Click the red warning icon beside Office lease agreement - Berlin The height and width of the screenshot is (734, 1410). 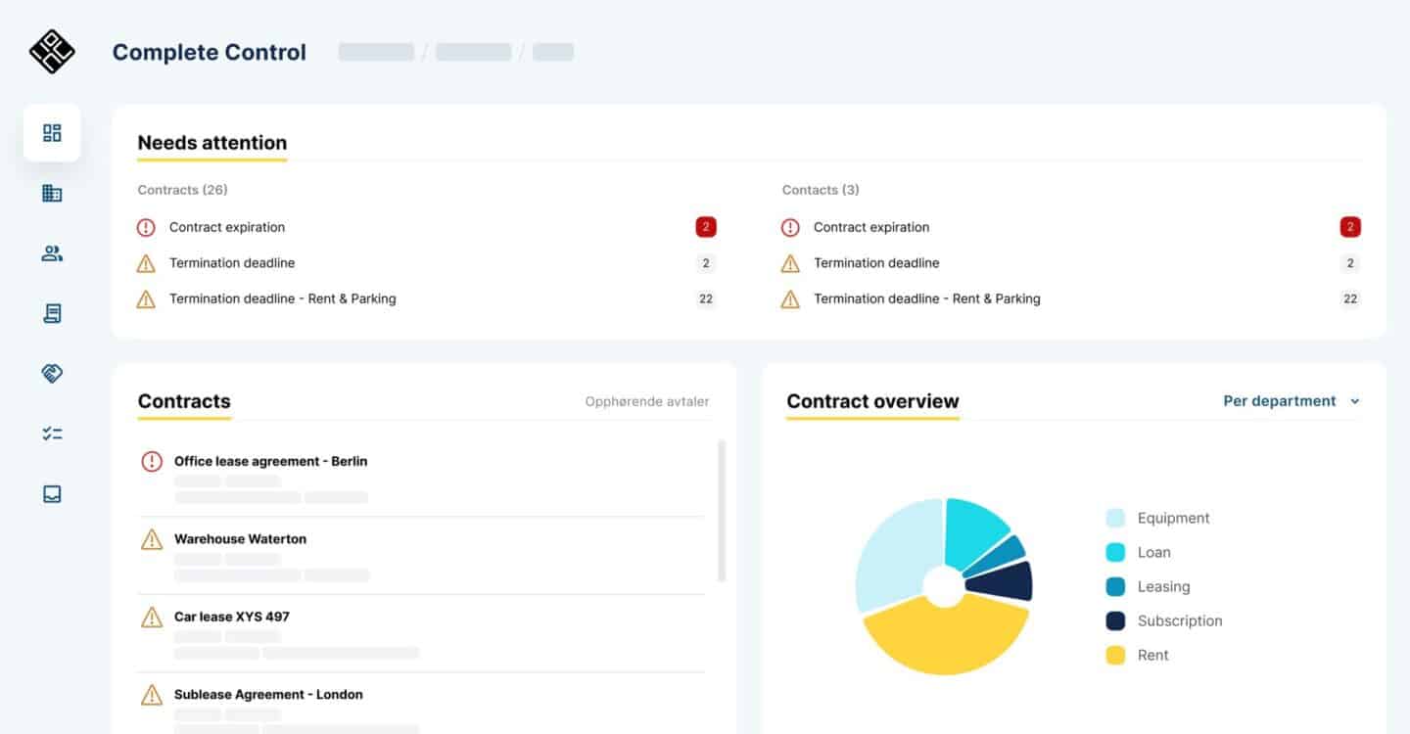(152, 461)
